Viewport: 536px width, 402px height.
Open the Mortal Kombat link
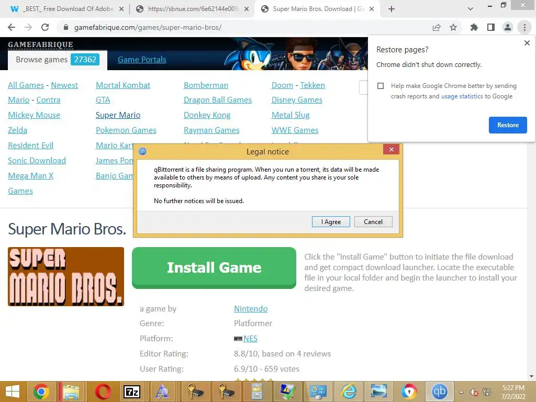[x=123, y=85]
